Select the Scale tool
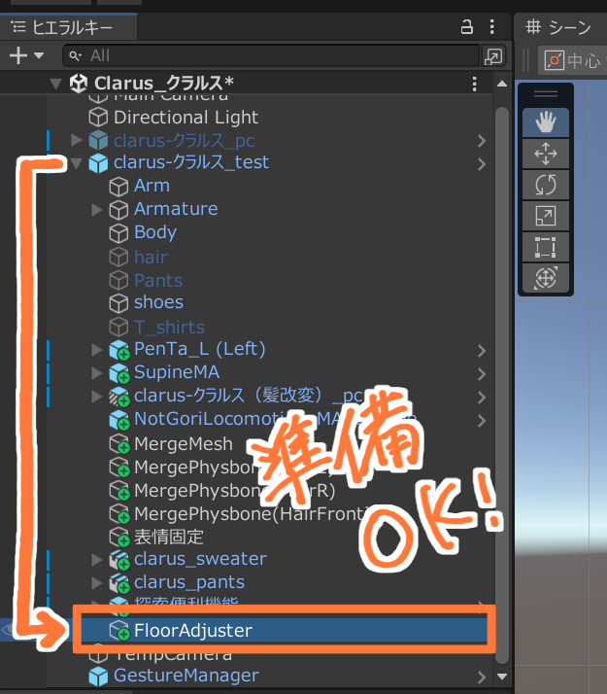Viewport: 607px width, 694px height. click(546, 215)
